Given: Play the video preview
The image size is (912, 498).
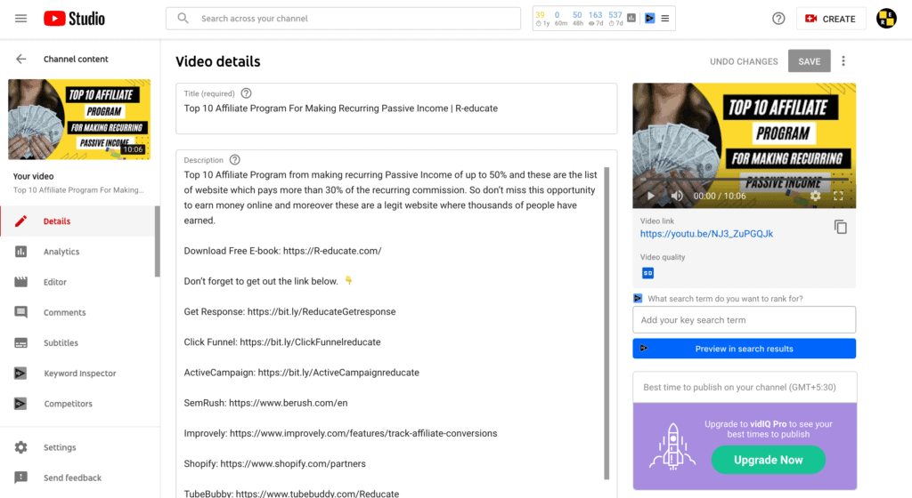Looking at the screenshot, I should click(650, 197).
